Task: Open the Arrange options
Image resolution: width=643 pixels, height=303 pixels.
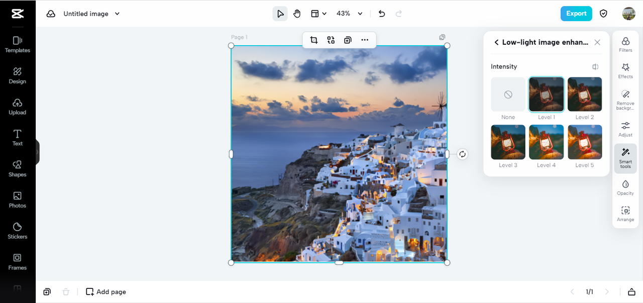Action: pos(625,214)
